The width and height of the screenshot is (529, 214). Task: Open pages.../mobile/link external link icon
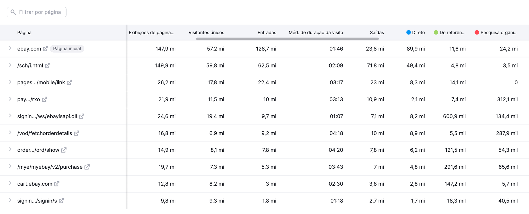tap(69, 82)
